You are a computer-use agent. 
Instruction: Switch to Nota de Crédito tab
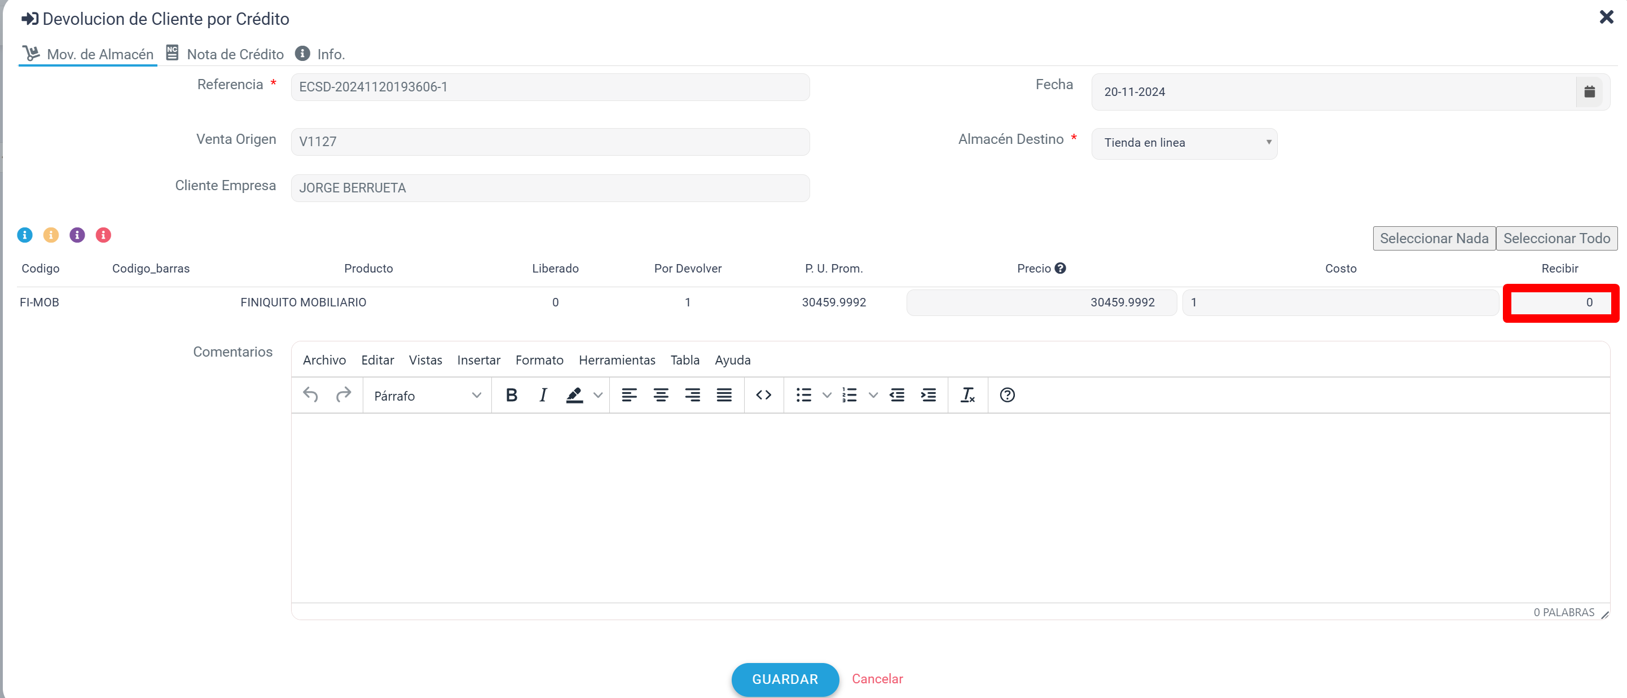(x=225, y=54)
